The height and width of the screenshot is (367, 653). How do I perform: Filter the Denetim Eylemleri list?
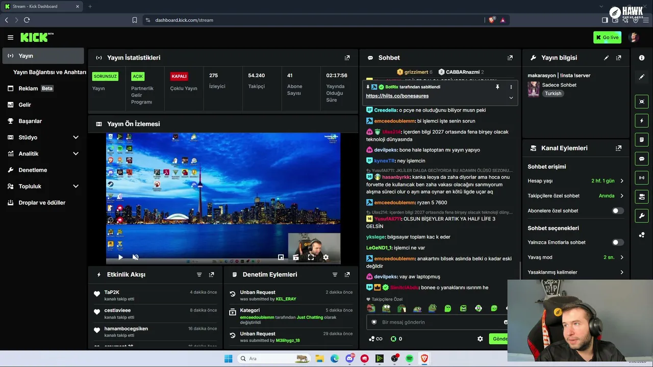point(335,274)
